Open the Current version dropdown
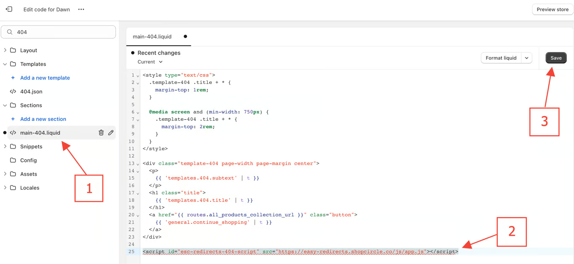 click(x=150, y=62)
